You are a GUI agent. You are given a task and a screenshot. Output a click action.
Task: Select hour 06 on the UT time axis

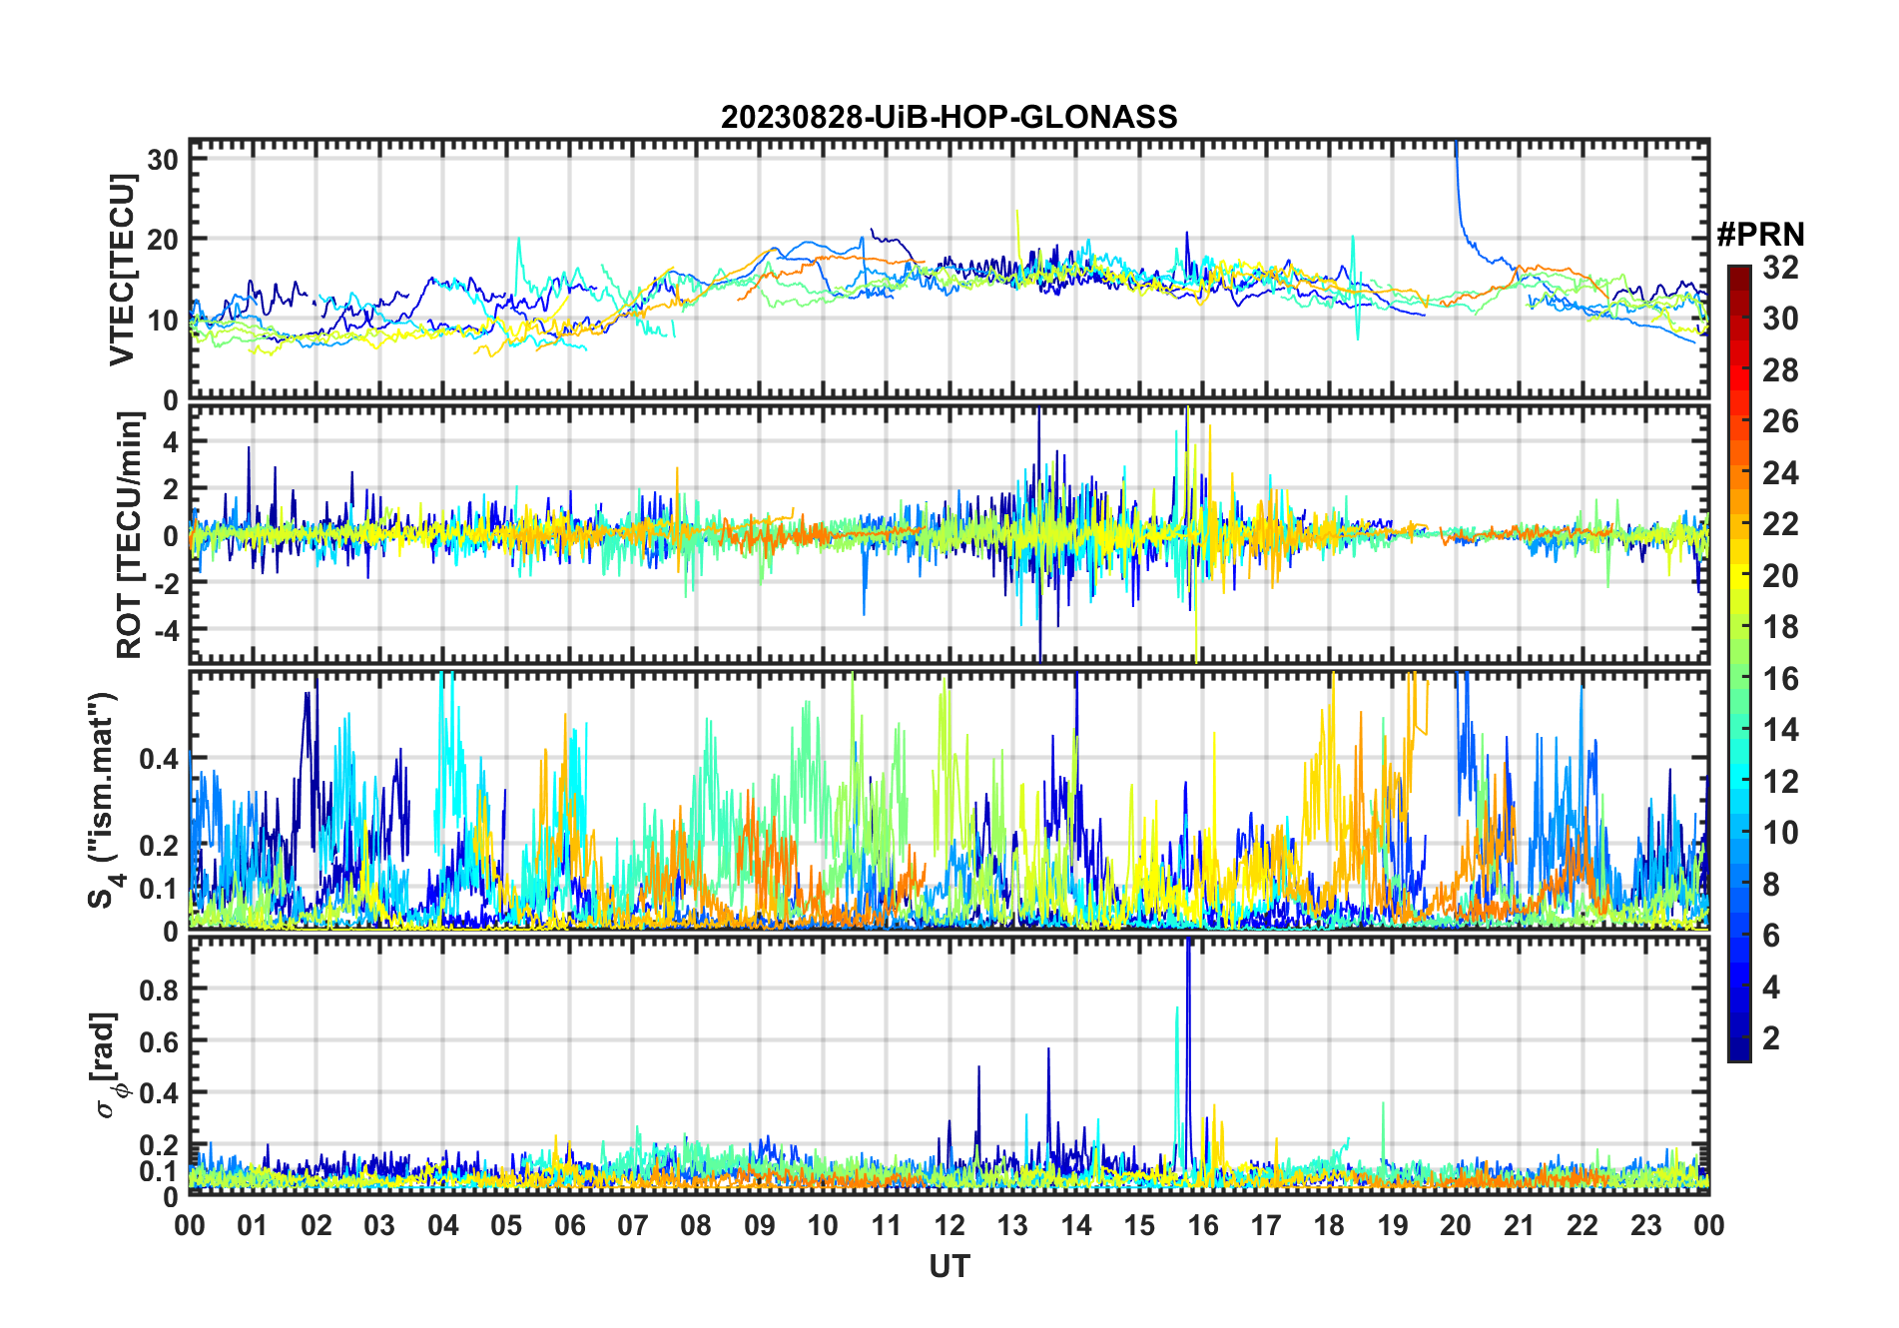pyautogui.click(x=569, y=1225)
